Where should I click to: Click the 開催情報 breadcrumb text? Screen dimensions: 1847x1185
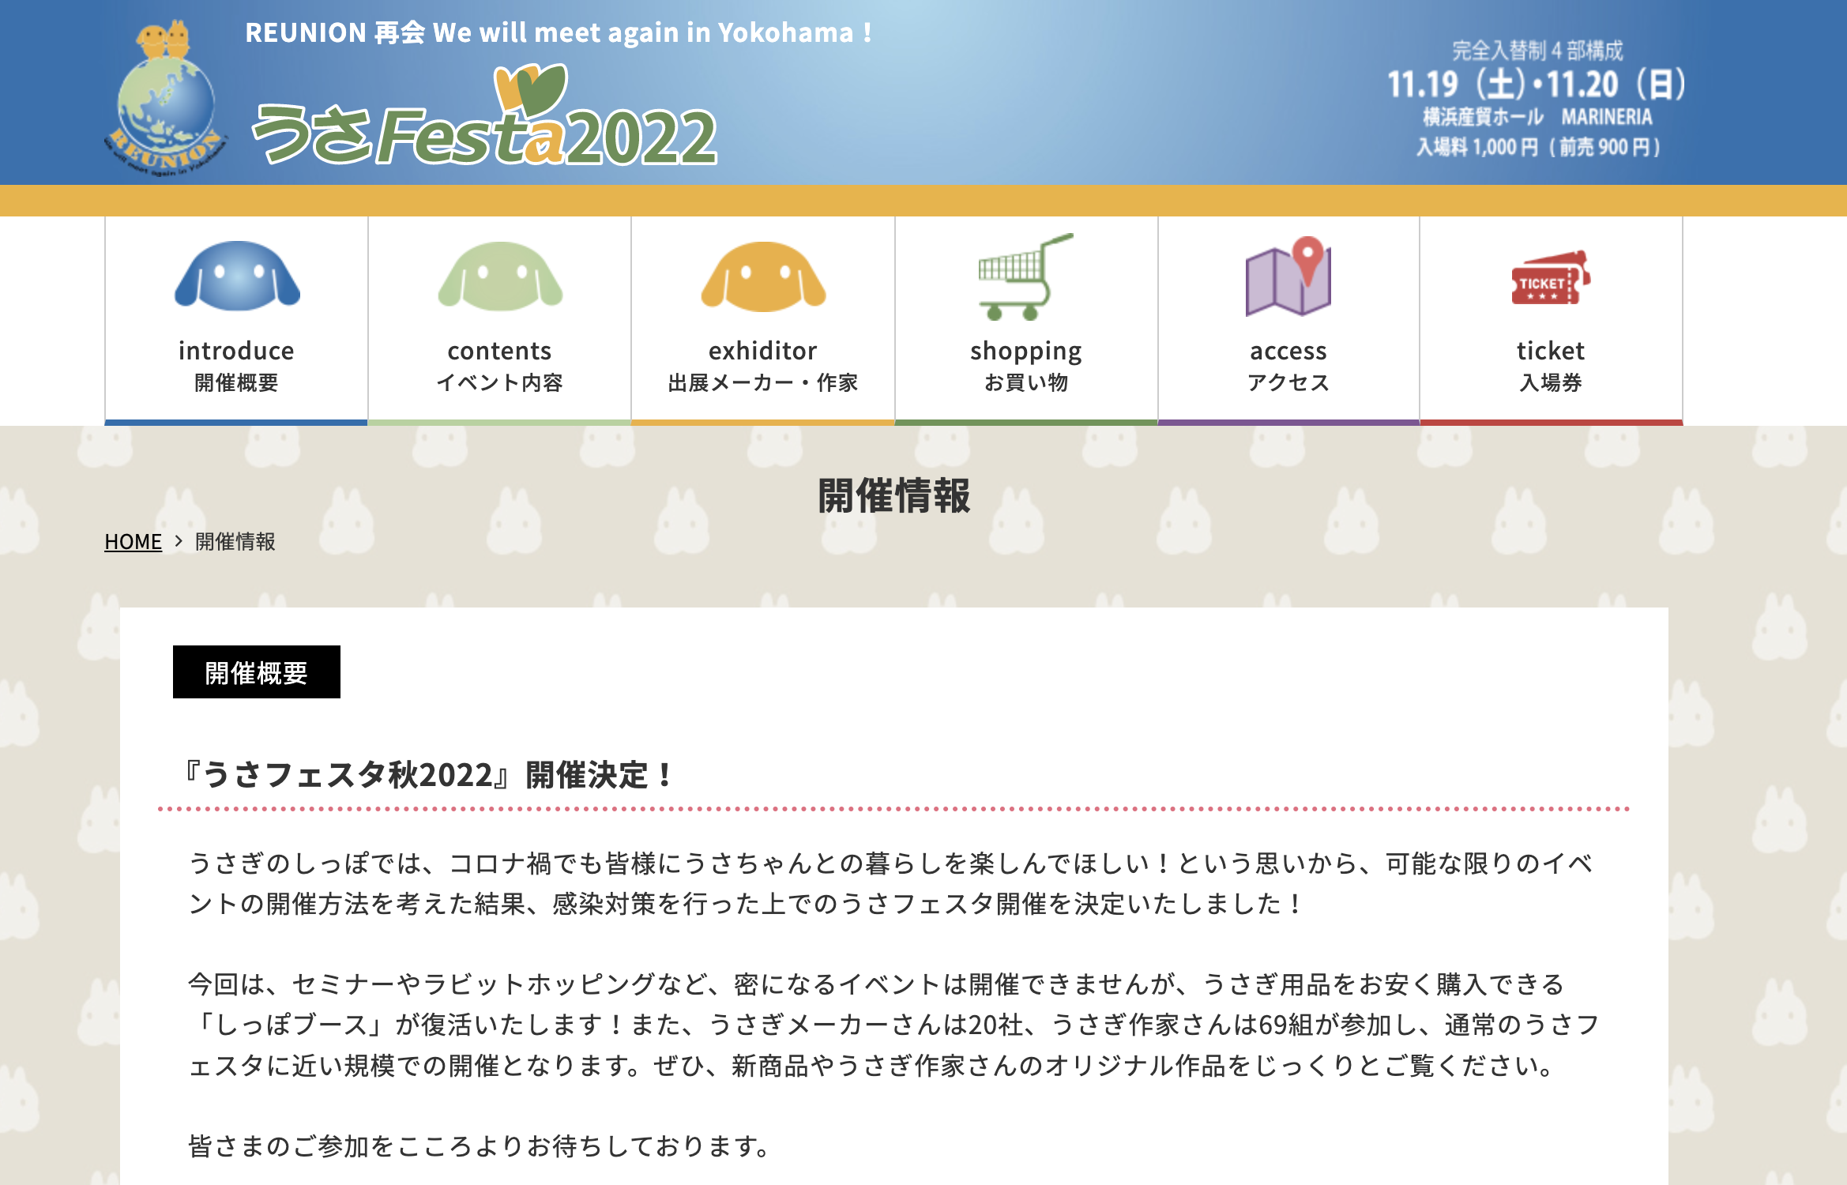[x=235, y=542]
